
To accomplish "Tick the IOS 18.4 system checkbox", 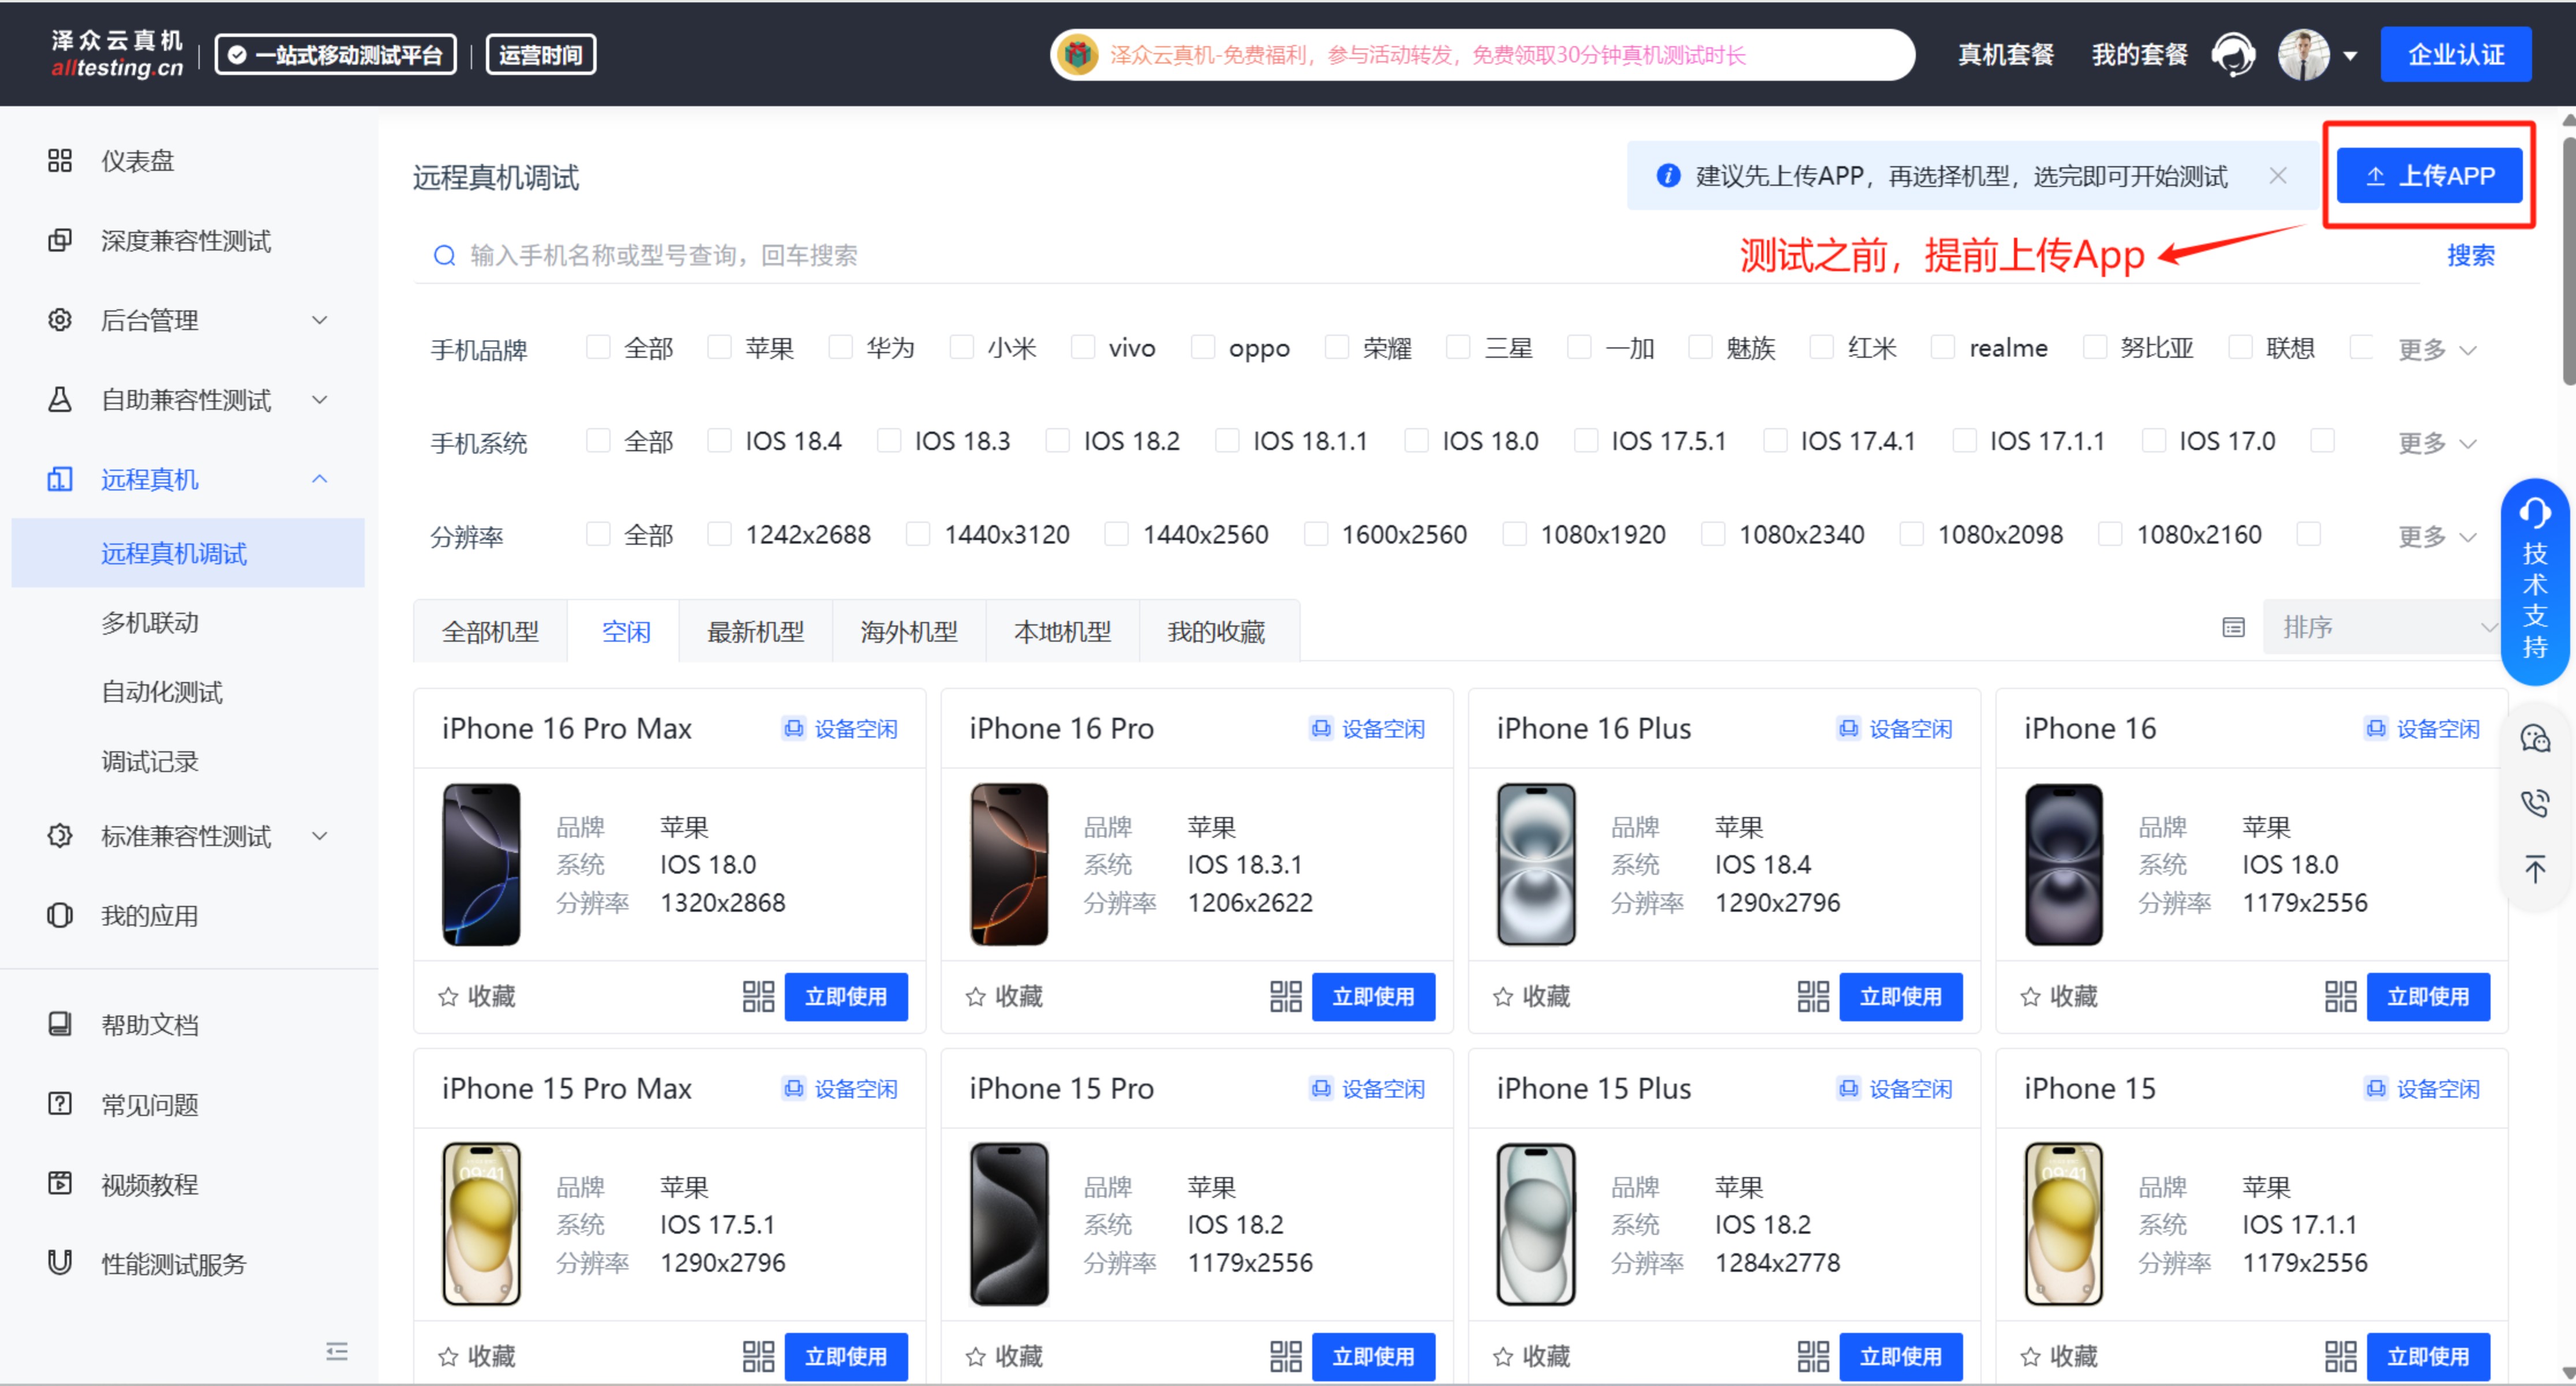I will pyautogui.click(x=719, y=441).
